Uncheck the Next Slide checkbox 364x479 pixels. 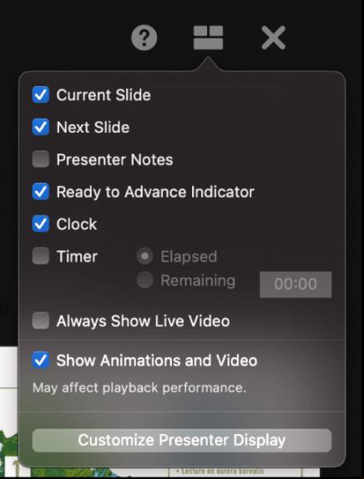(41, 127)
